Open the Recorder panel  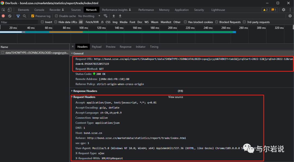coord(57,10)
